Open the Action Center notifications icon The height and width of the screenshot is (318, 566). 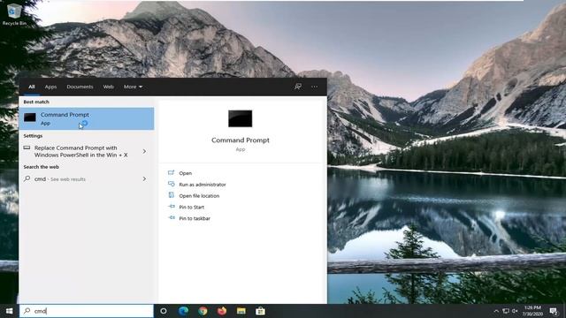tap(554, 311)
